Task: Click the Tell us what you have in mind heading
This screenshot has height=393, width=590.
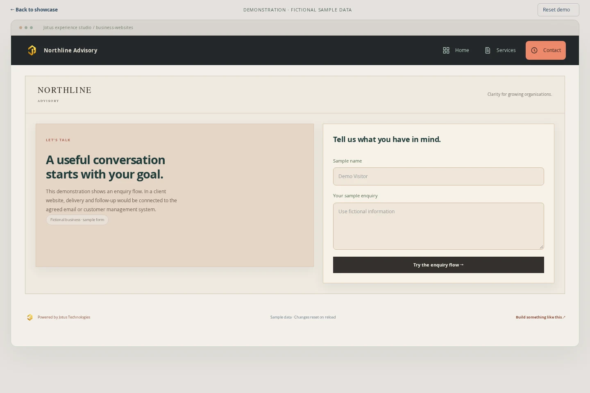Action: pos(387,140)
